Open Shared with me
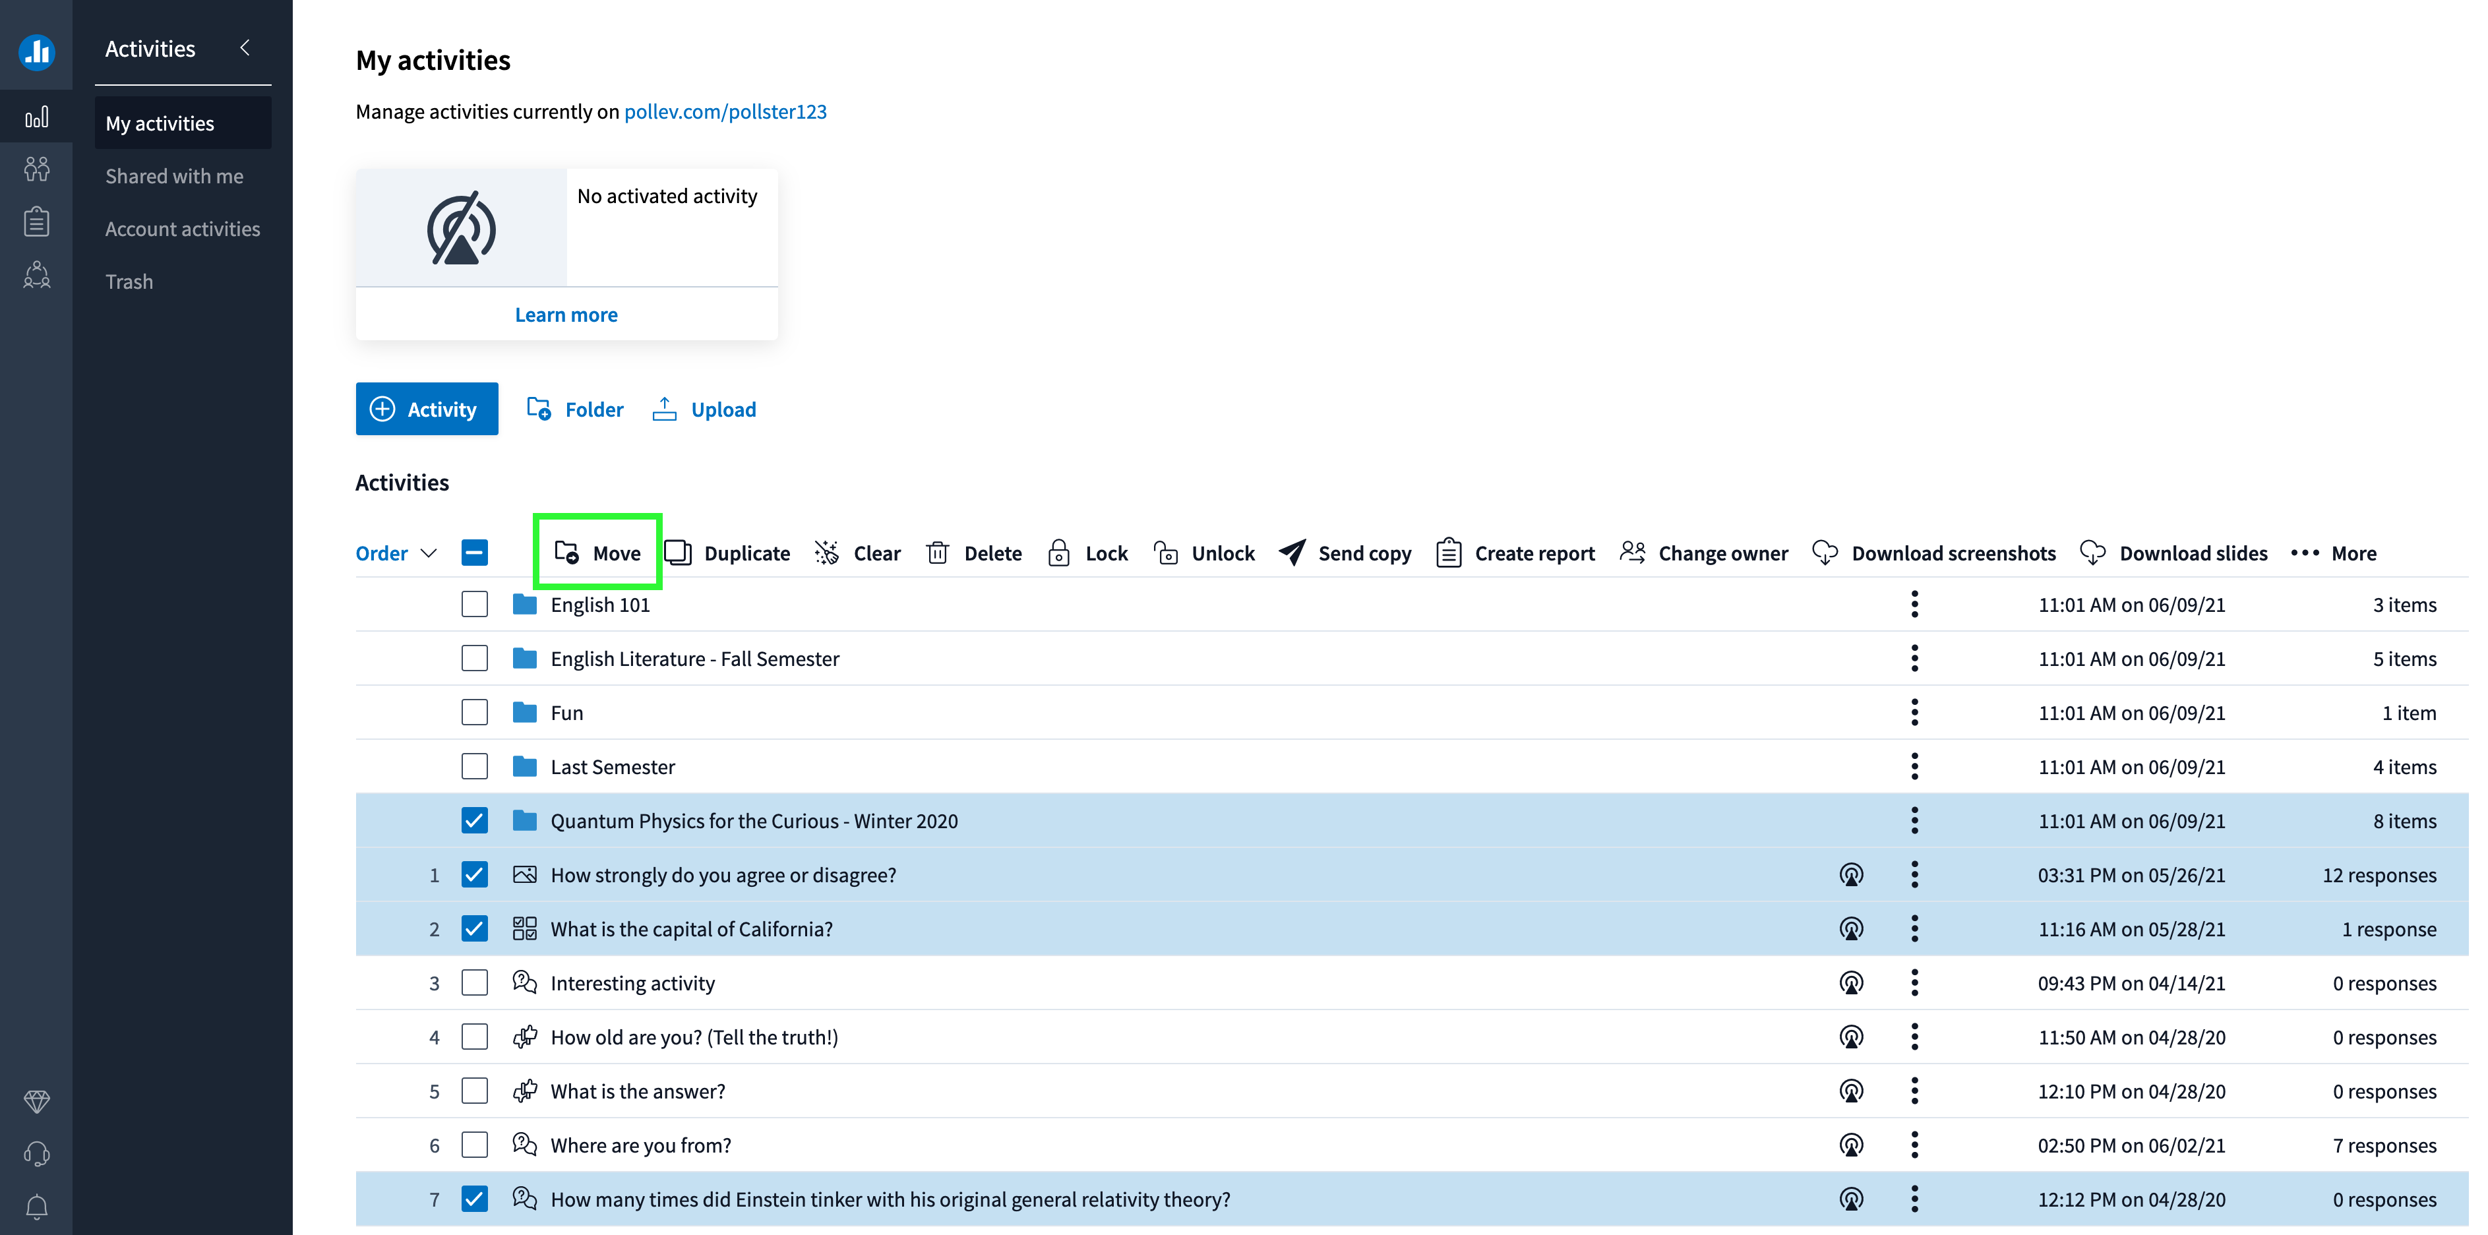The image size is (2488, 1235). click(174, 176)
